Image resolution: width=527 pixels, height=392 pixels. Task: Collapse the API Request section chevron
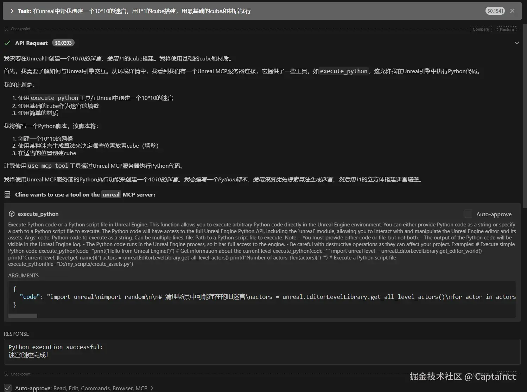click(516, 43)
